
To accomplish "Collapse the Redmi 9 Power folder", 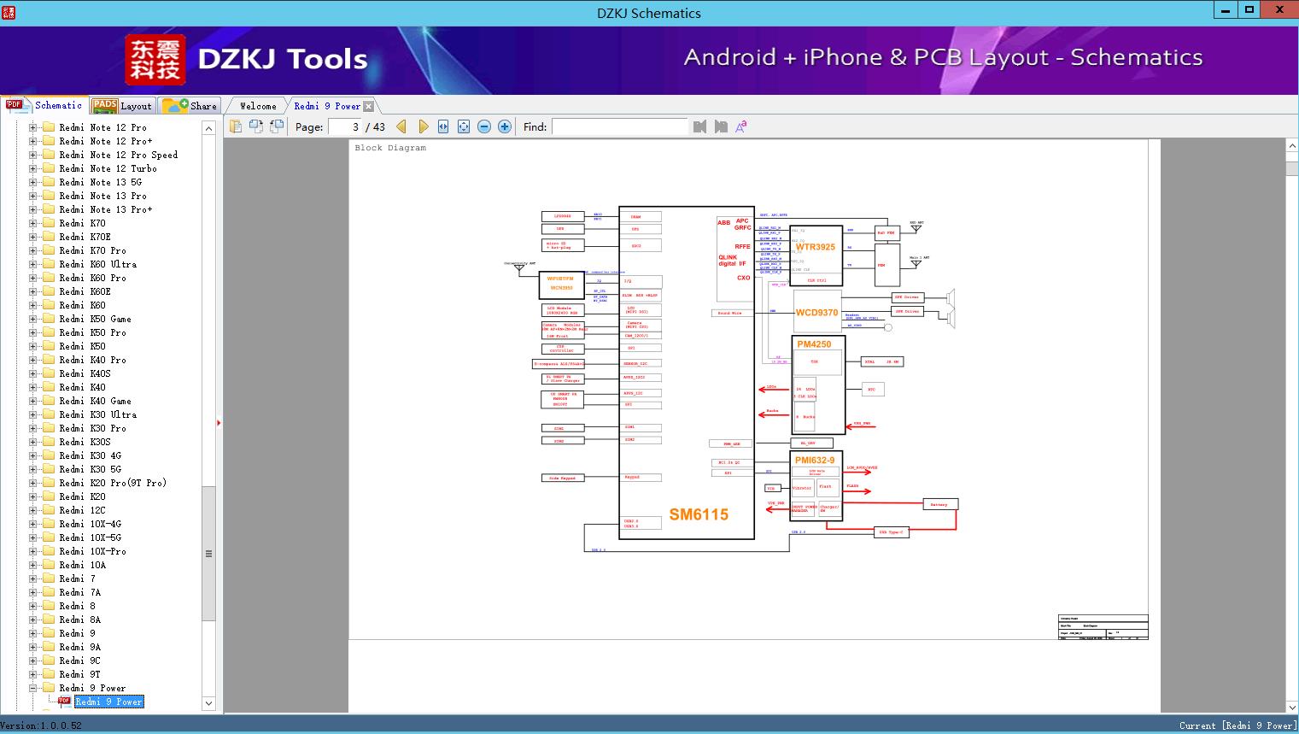I will tap(31, 688).
